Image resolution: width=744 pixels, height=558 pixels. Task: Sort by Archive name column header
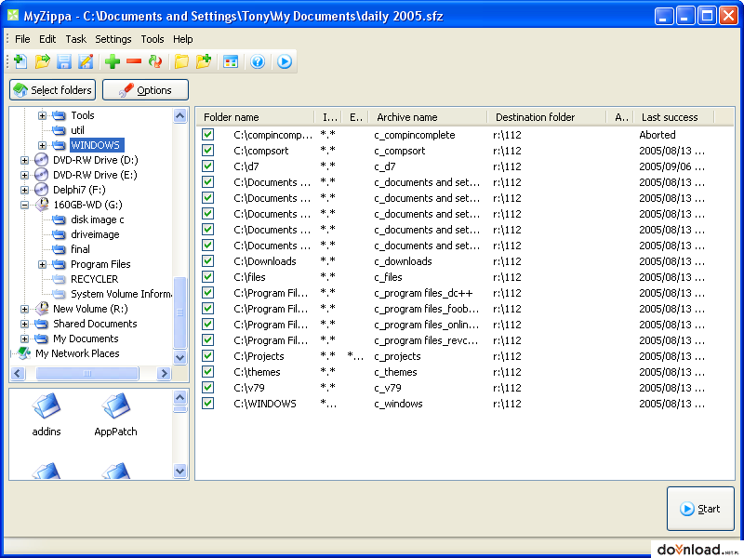(x=428, y=117)
